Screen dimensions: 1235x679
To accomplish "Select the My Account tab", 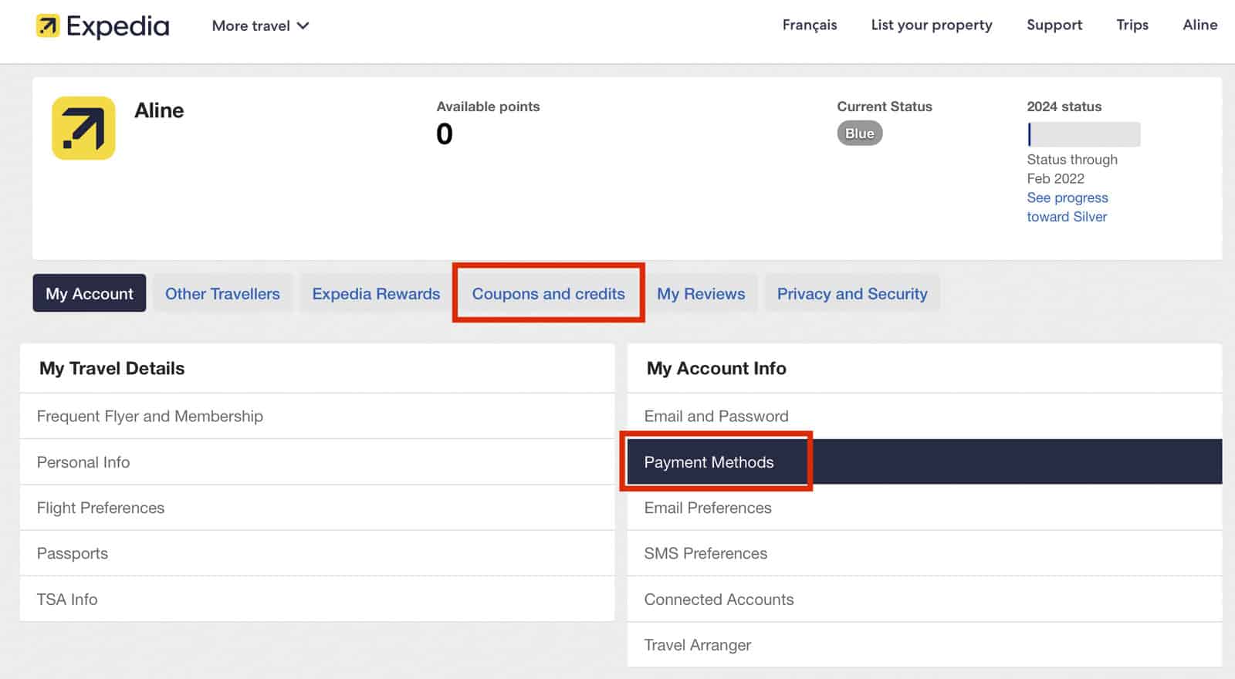I will click(x=90, y=294).
